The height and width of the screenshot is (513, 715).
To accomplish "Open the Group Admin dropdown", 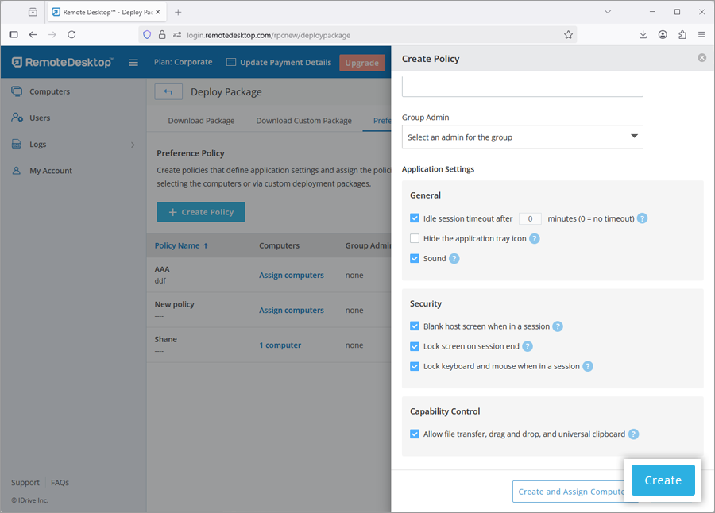I will [522, 137].
